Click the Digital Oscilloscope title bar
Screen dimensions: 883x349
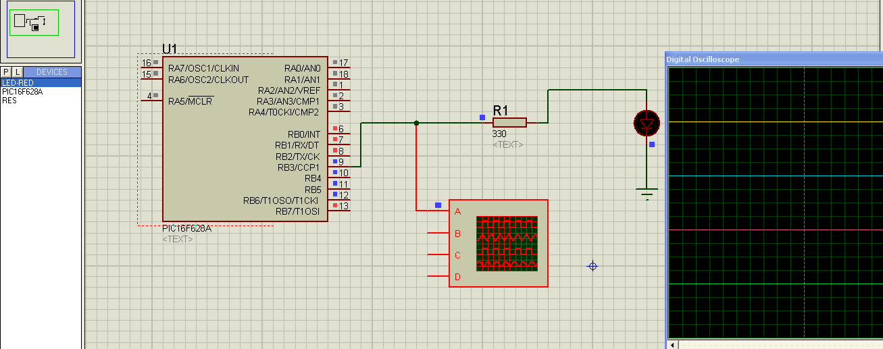[774, 59]
